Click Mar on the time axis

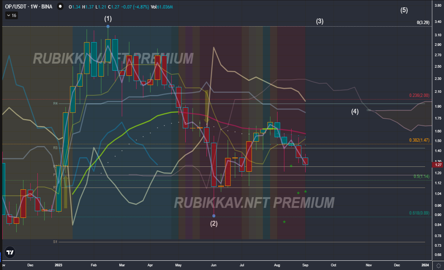pos(122,265)
